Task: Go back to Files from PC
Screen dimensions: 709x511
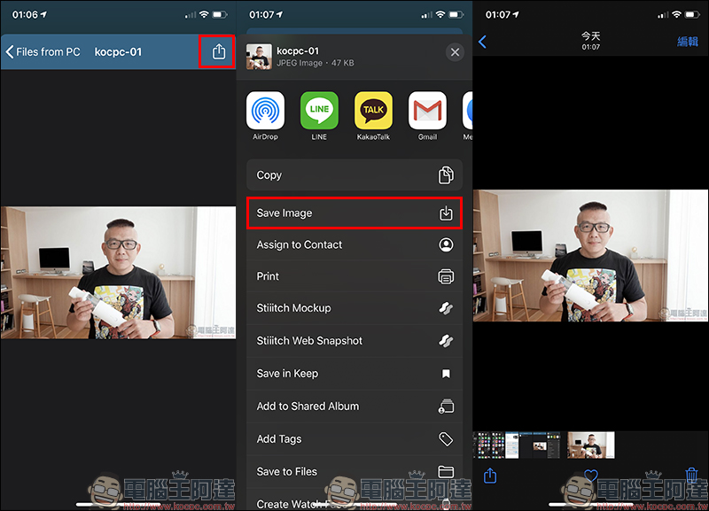Action: pyautogui.click(x=43, y=52)
